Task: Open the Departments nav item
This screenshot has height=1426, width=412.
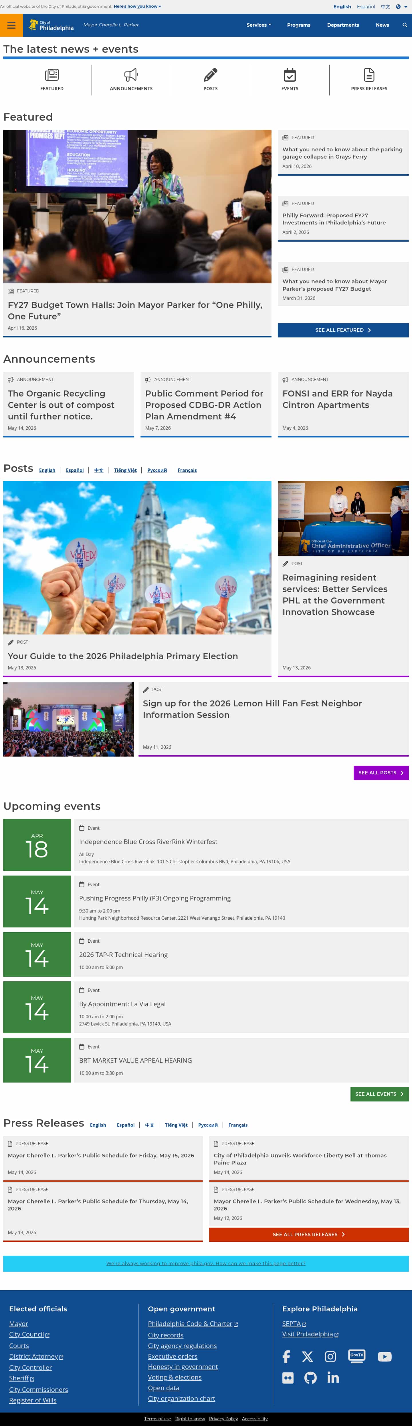Action: tap(343, 25)
